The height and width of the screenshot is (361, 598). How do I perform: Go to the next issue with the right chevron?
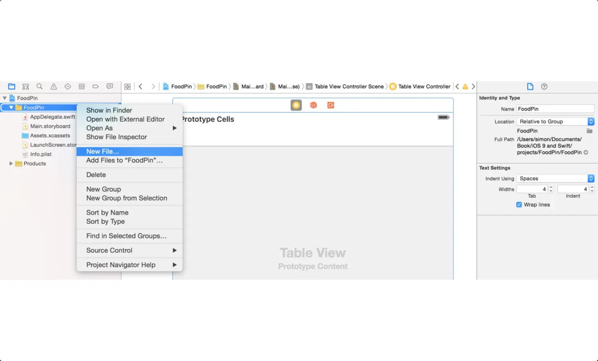tap(473, 86)
